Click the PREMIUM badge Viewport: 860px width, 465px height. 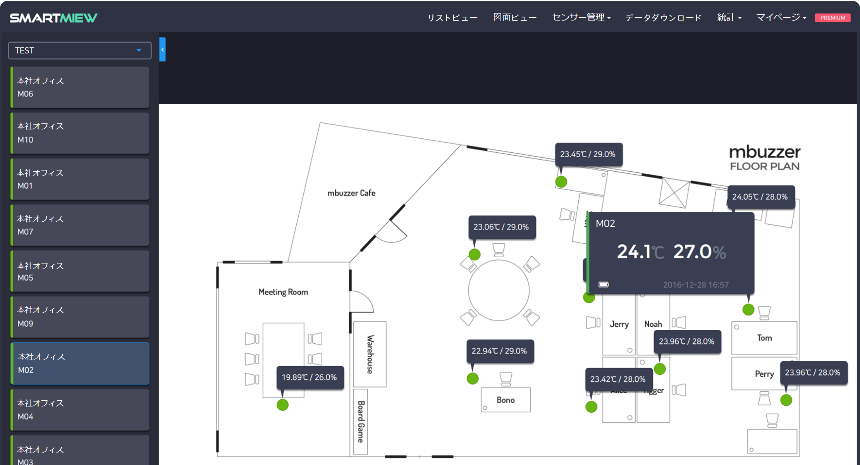[x=832, y=18]
